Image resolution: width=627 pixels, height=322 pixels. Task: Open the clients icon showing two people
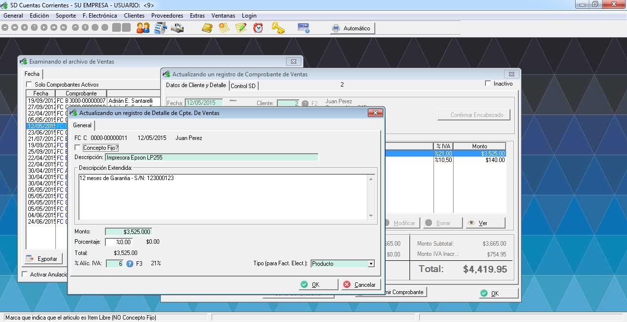[x=143, y=28]
